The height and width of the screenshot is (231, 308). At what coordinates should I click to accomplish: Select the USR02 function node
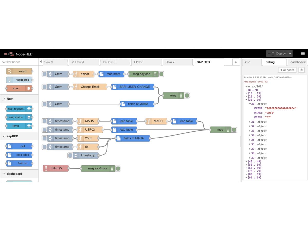pos(90,130)
